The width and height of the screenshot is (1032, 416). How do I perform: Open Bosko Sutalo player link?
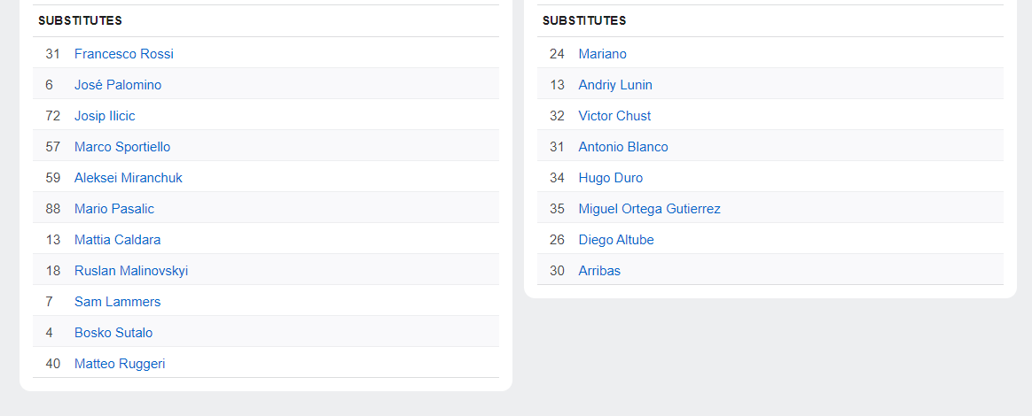click(113, 332)
